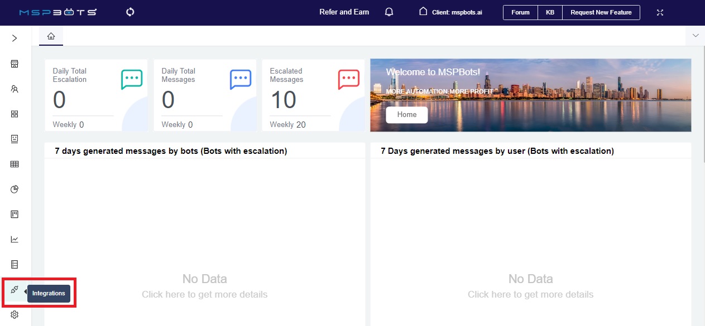
Task: Select the Trend line-chart sidebar icon
Action: 14,239
